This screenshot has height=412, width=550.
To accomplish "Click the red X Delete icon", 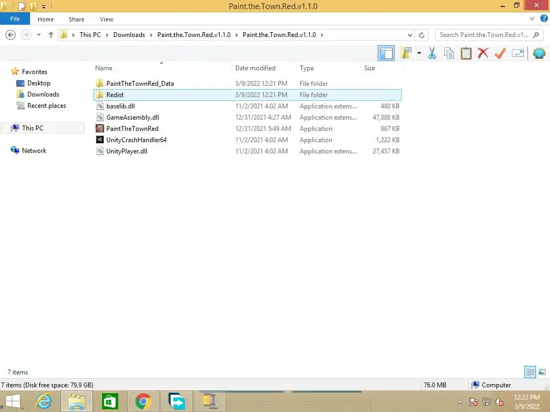I will point(483,53).
